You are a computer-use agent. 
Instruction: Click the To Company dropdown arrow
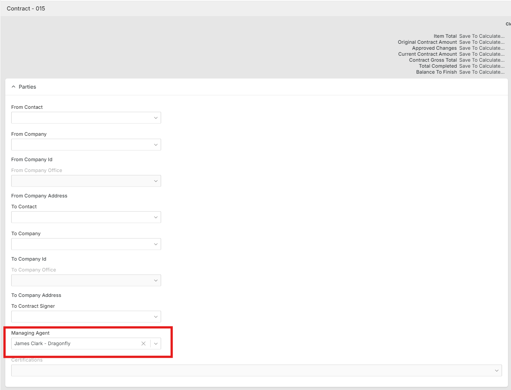pos(156,244)
